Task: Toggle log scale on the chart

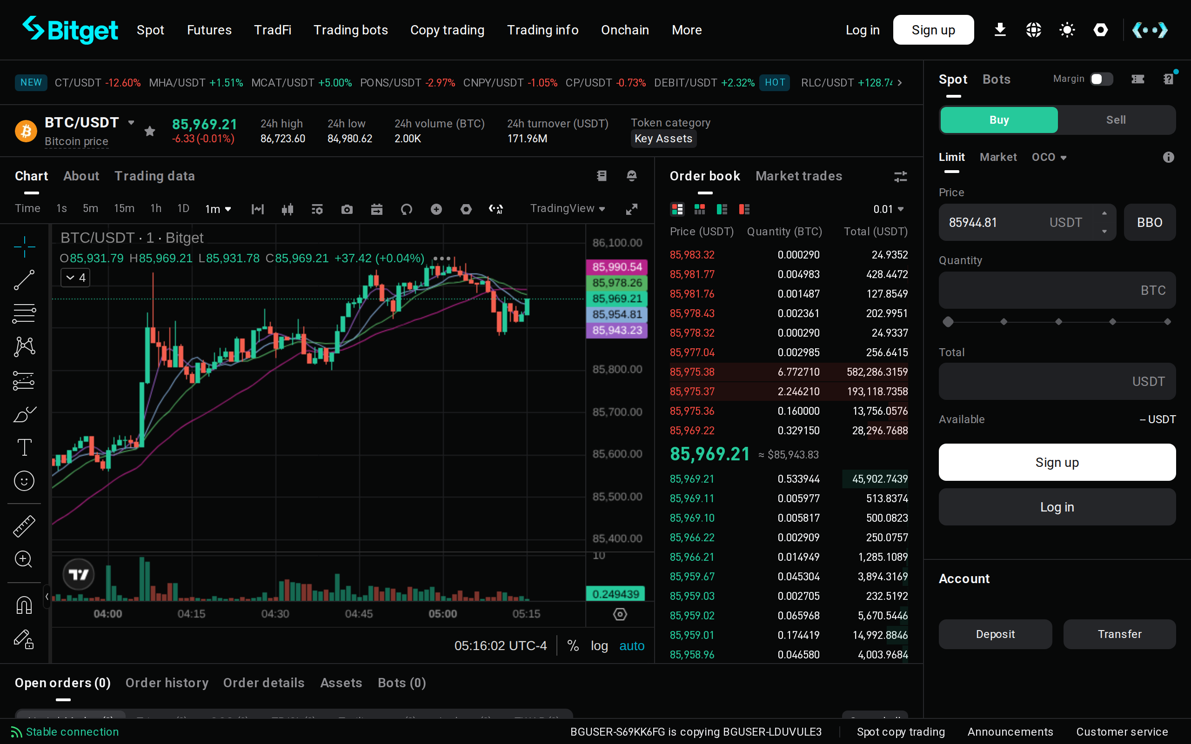Action: tap(599, 645)
